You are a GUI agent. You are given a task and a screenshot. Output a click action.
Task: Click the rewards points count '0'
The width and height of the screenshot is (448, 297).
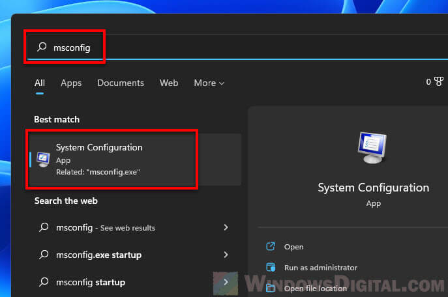[428, 82]
